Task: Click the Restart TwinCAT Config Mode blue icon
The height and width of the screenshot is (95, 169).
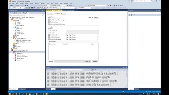Action: pos(32,8)
